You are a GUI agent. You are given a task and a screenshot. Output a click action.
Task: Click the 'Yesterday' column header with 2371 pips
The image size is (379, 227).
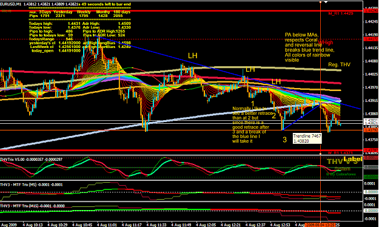coord(63,12)
